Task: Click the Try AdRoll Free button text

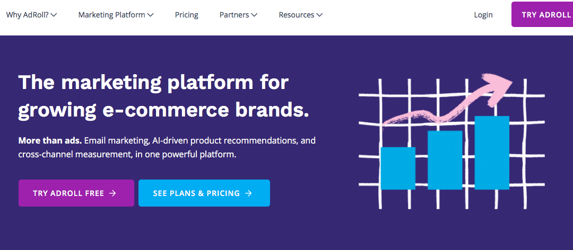Action: [68, 193]
